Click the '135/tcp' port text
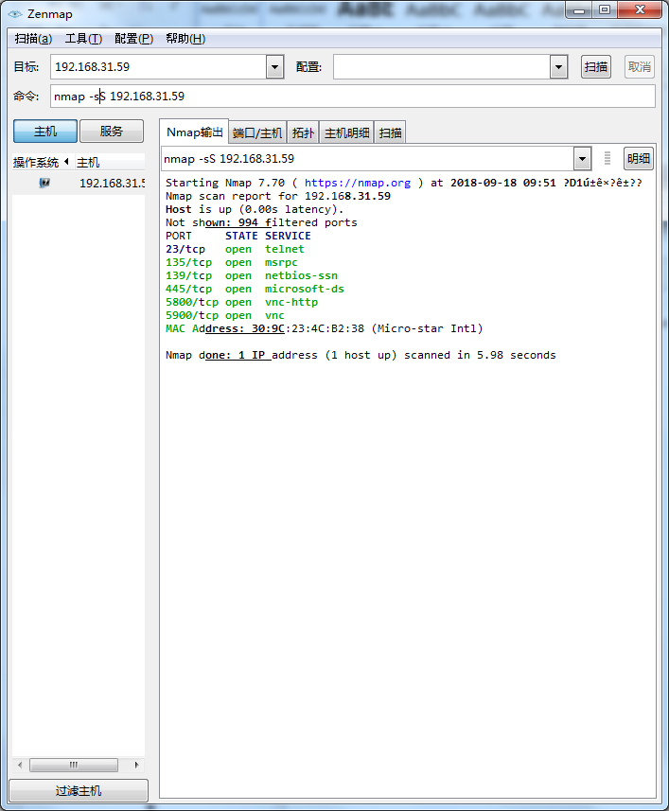 [x=188, y=263]
